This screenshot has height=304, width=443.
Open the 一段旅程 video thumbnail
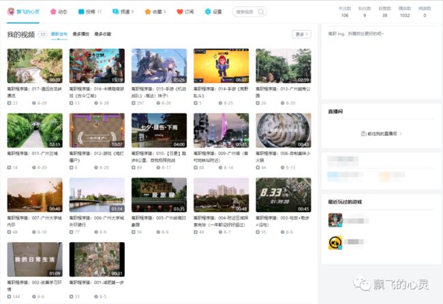159,195
